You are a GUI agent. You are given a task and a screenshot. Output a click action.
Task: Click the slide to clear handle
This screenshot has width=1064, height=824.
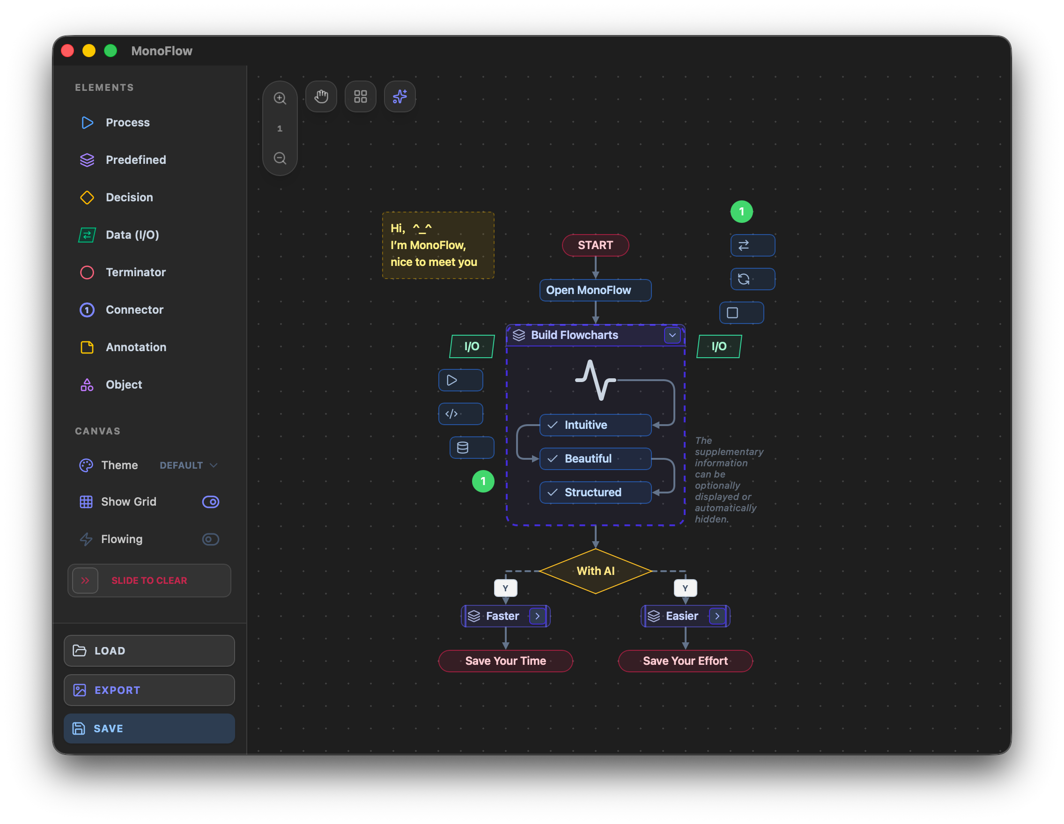[85, 581]
